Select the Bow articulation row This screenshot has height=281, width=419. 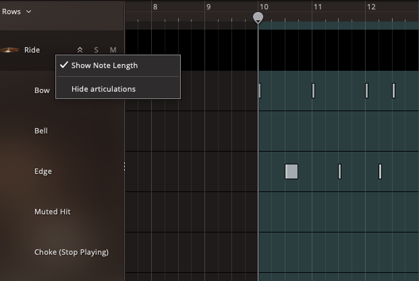pyautogui.click(x=42, y=90)
